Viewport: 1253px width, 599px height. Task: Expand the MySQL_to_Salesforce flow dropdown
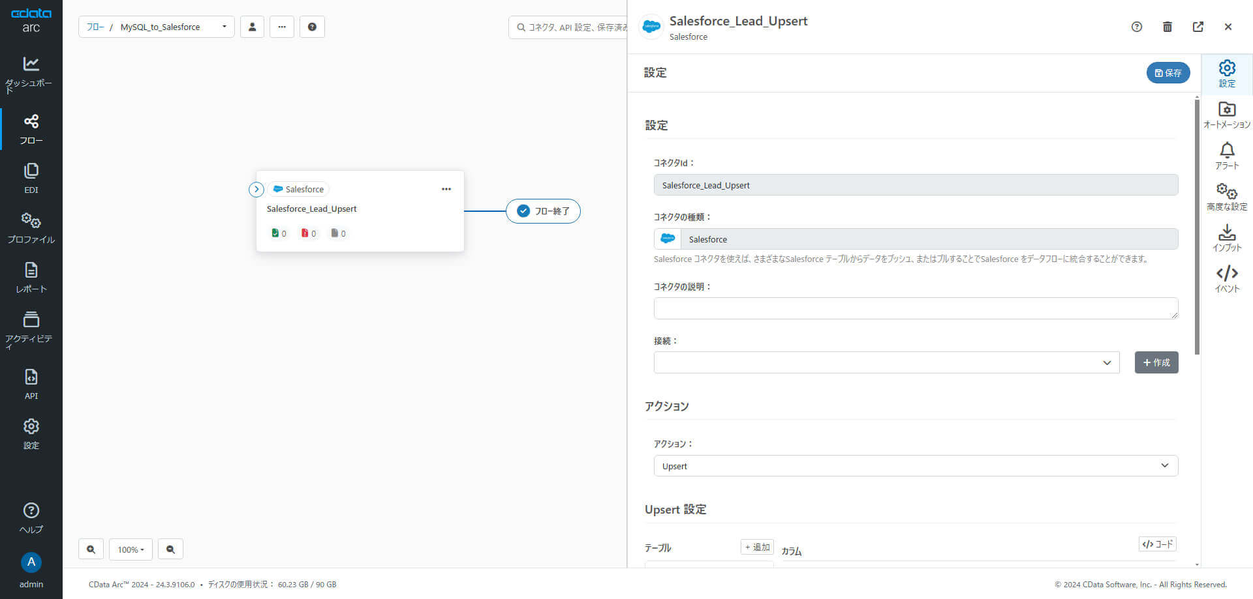(224, 27)
